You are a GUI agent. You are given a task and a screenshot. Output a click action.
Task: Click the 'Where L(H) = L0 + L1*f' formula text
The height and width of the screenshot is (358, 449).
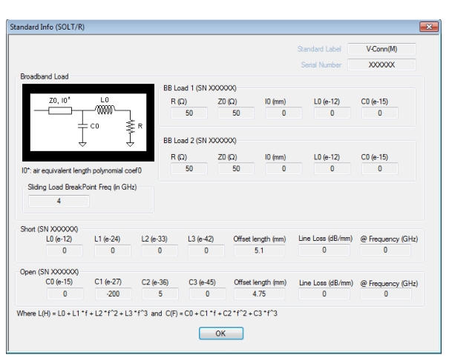(147, 314)
